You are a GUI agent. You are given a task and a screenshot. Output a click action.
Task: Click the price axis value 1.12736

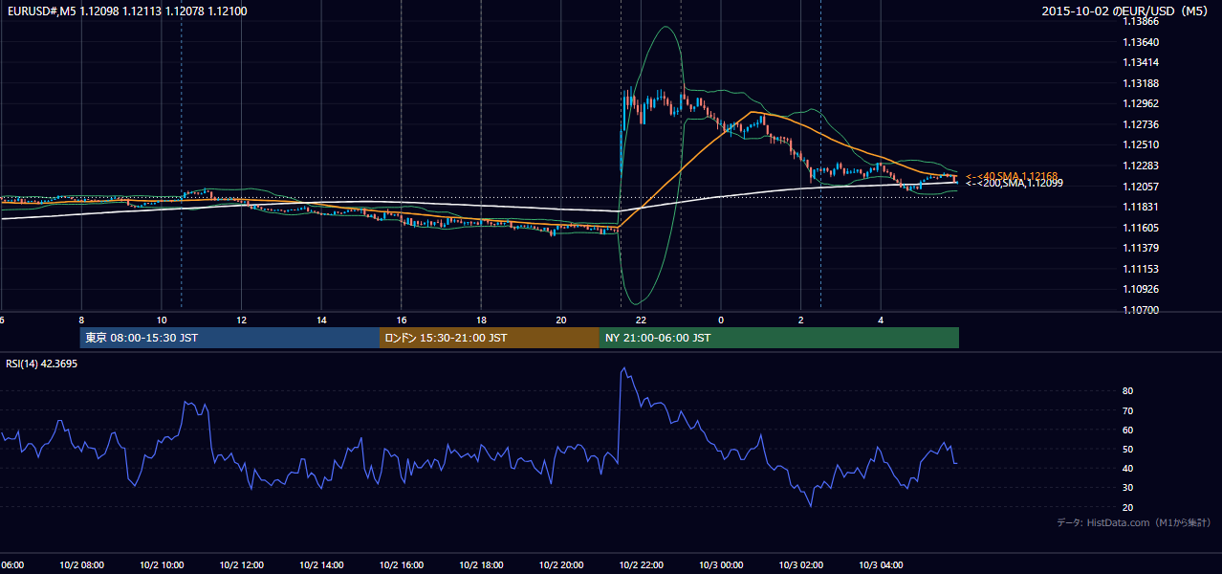click(x=1141, y=124)
